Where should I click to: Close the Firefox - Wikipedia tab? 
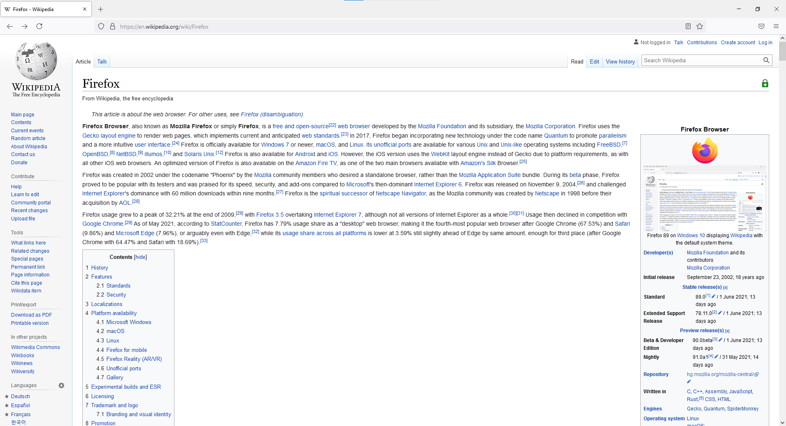85,9
